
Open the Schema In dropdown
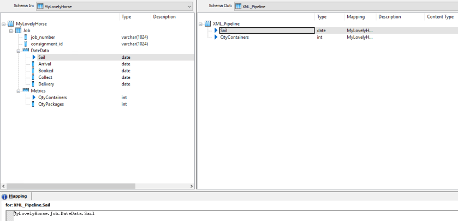pyautogui.click(x=189, y=6)
